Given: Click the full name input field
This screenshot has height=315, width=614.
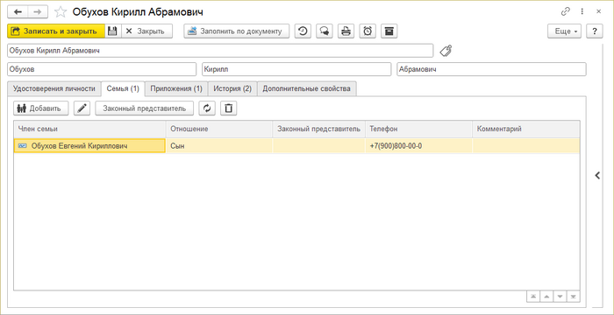Looking at the screenshot, I should (x=220, y=51).
